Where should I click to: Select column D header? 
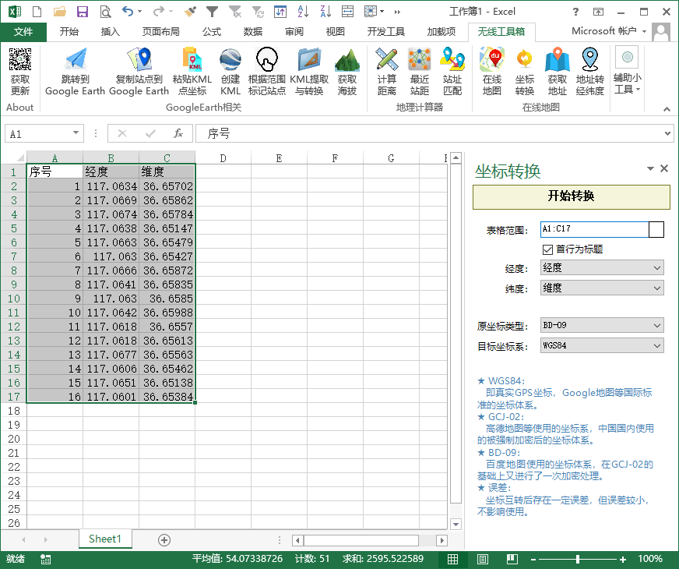223,158
